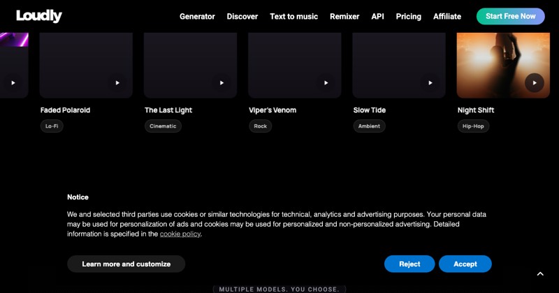Open the Night Shift cover thumbnail
559x293 pixels.
click(x=503, y=65)
